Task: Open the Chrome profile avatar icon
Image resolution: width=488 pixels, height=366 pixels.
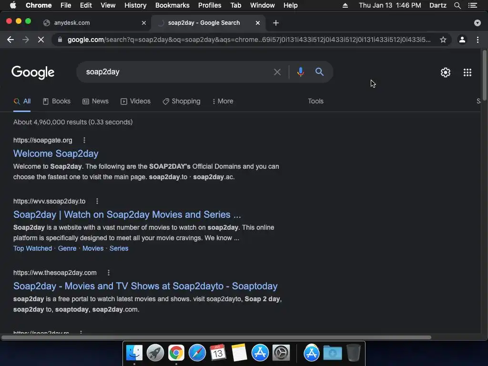Action: (x=462, y=40)
